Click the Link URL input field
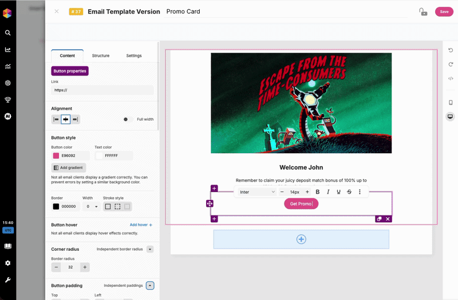The height and width of the screenshot is (300, 458). pos(102,90)
